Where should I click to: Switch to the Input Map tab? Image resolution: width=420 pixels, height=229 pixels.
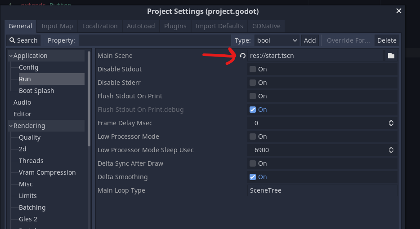57,26
